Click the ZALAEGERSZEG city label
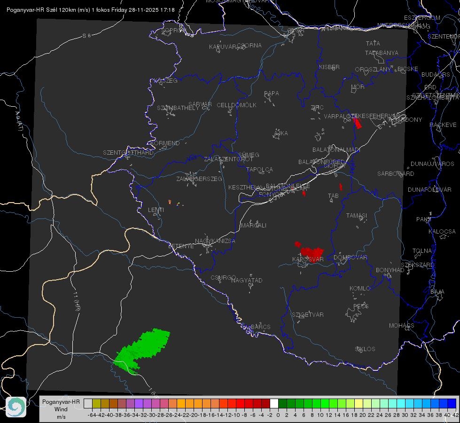 [x=199, y=179]
